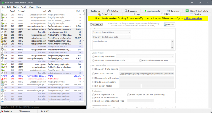The image size is (212, 113).
Task: Open the Rules menu
Action: [16, 7]
